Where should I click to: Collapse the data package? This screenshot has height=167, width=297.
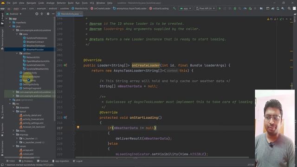point(17,34)
